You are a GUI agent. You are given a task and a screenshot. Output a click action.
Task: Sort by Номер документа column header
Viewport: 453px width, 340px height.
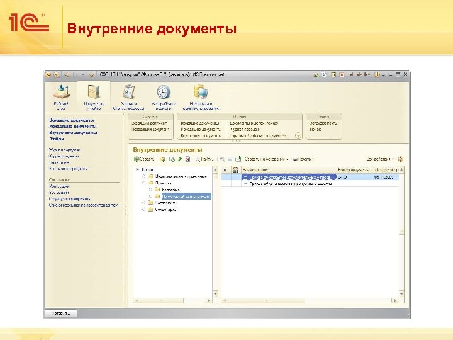(354, 170)
